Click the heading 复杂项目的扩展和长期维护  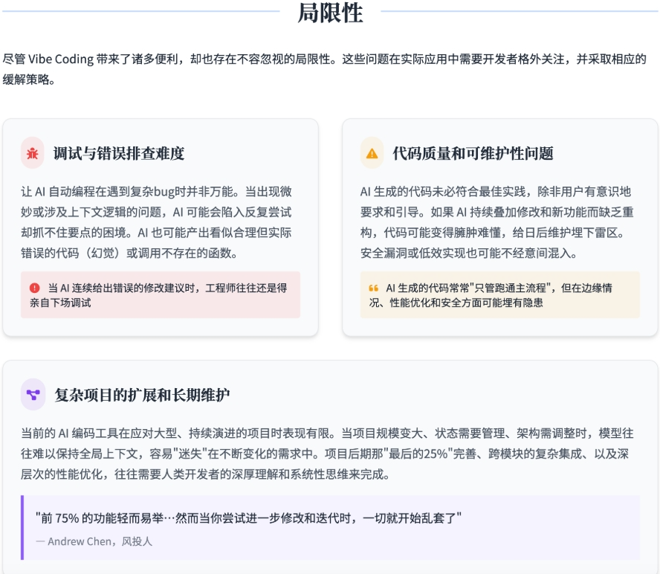click(142, 395)
